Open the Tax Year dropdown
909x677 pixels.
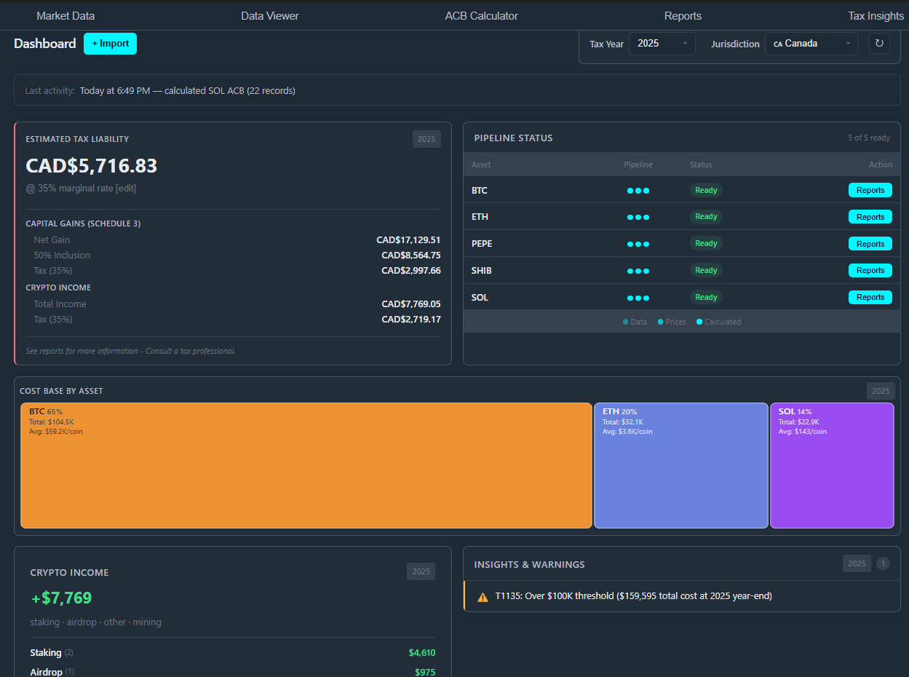tap(661, 43)
